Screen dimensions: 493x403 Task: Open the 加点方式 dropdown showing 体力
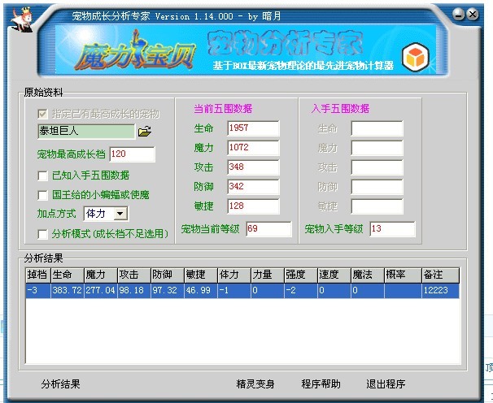[x=120, y=214]
